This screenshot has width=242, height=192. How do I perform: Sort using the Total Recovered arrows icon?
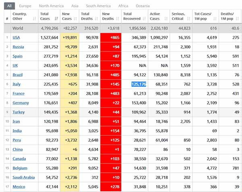[144, 19]
